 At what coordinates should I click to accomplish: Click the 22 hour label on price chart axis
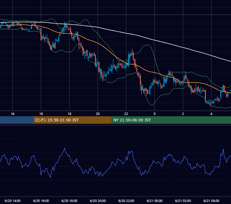pos(126,114)
